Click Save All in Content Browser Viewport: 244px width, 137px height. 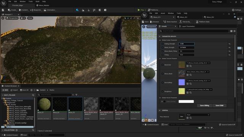[x=24, y=90]
